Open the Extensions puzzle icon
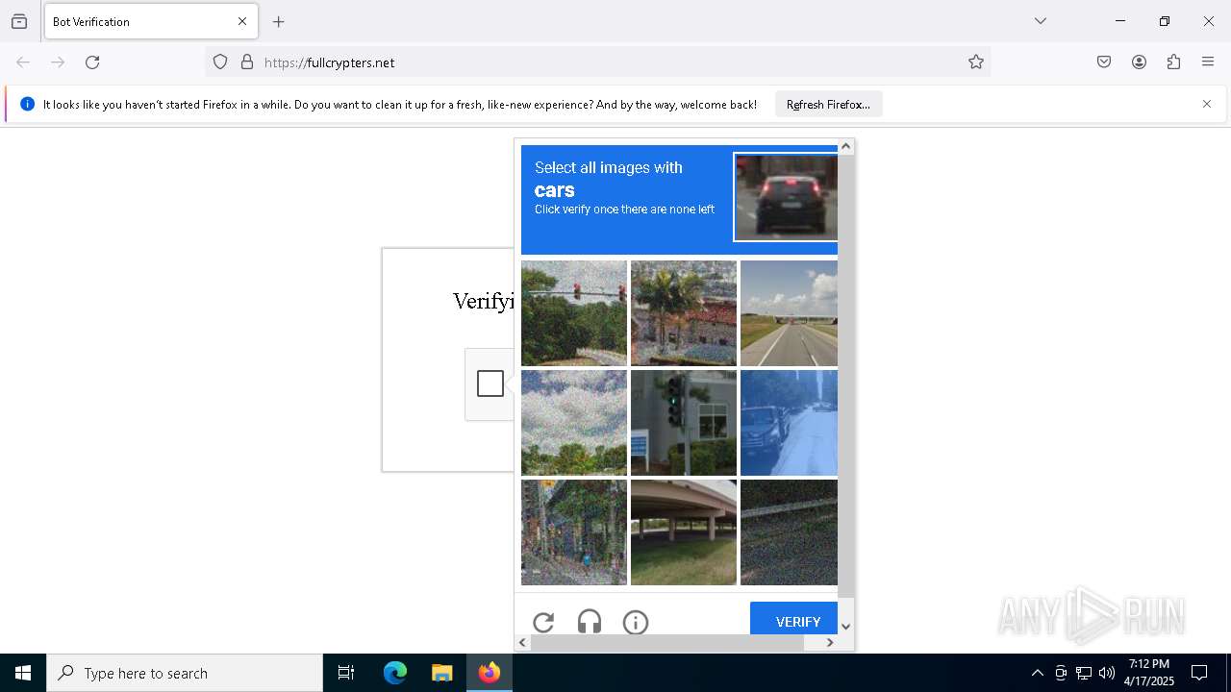Viewport: 1231px width, 692px height. point(1173,62)
